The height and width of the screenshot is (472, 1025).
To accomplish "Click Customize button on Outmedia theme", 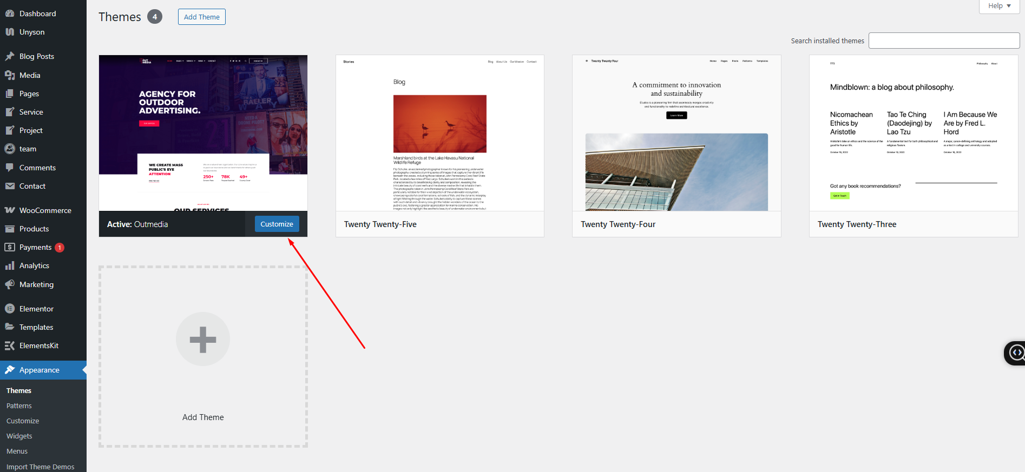I will (277, 224).
